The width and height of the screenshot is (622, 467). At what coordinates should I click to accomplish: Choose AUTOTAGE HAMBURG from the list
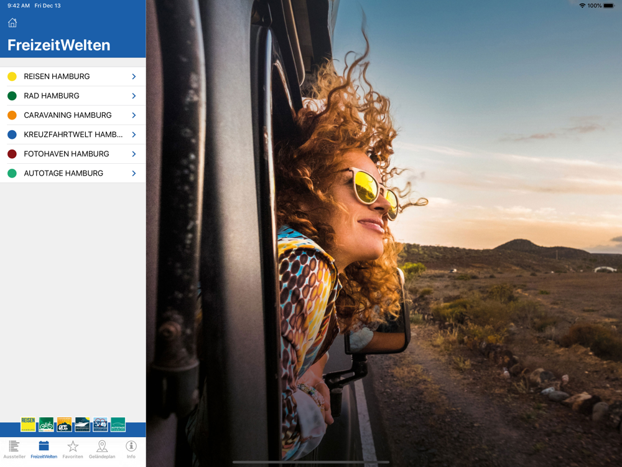[x=63, y=173]
